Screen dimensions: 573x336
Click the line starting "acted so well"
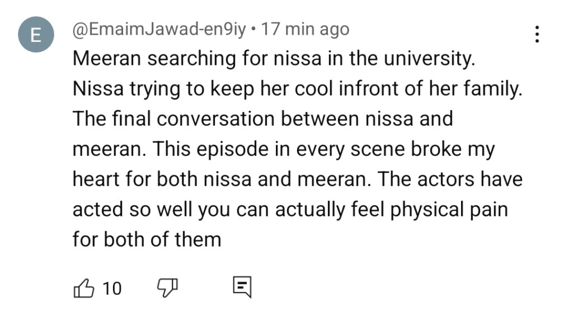[x=289, y=210]
